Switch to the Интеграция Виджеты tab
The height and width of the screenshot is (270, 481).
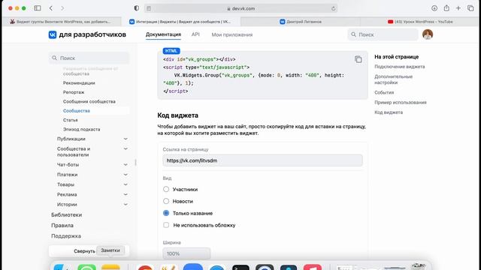(x=180, y=22)
